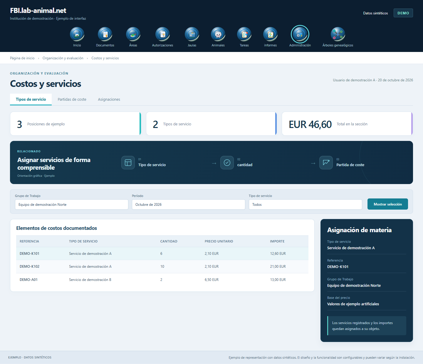Click the Costos y servicios breadcrumb

pyautogui.click(x=105, y=58)
